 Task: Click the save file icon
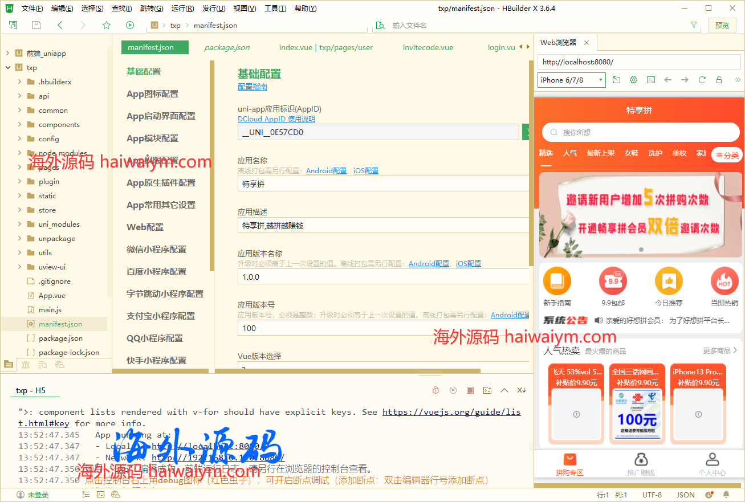36,25
